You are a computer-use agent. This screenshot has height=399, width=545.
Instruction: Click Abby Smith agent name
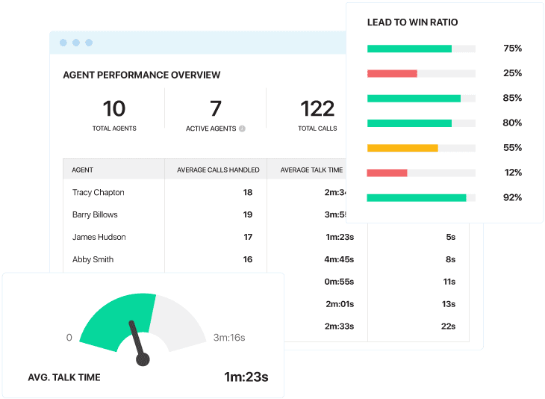click(93, 259)
